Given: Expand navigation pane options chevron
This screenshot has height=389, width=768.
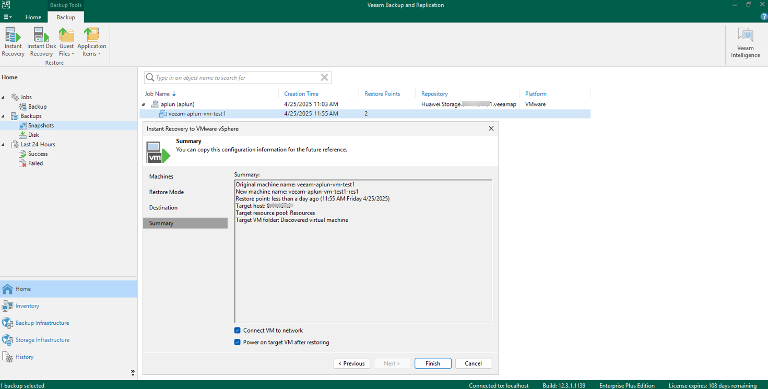Looking at the screenshot, I should (133, 373).
